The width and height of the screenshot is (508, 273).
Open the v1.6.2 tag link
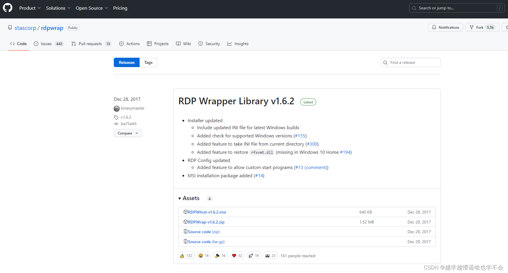coord(126,117)
